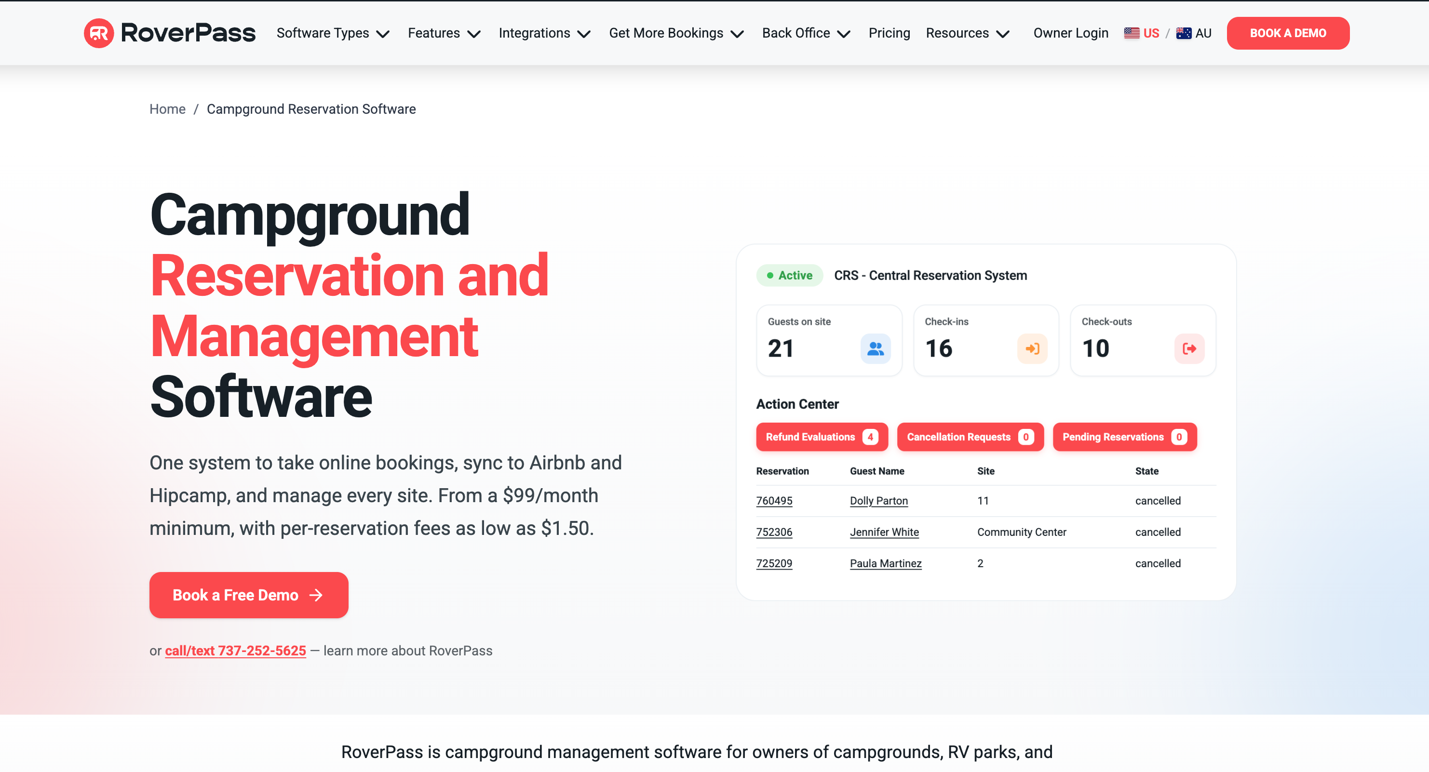
Task: Expand the Integrations dropdown
Action: point(545,33)
